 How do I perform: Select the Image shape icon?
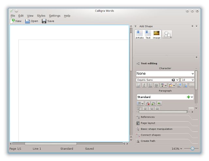(x=156, y=34)
